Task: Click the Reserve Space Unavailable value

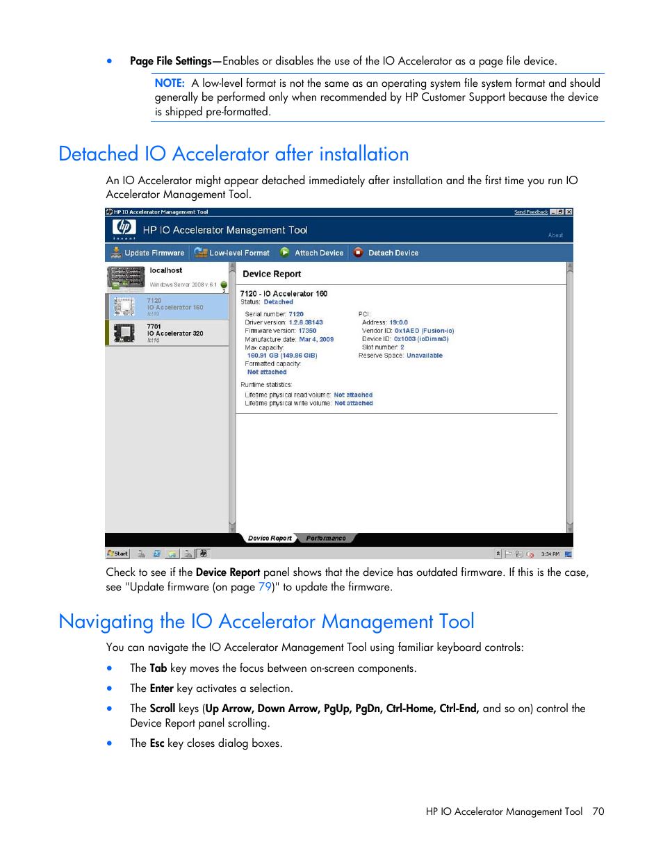Action: click(x=425, y=356)
